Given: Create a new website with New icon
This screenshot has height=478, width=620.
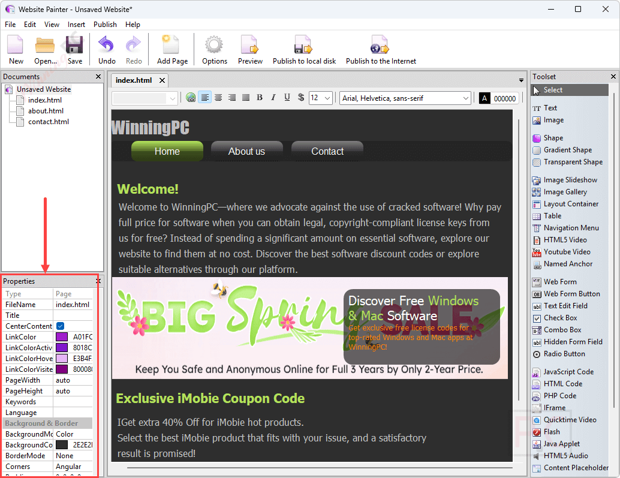Looking at the screenshot, I should tap(16, 50).
